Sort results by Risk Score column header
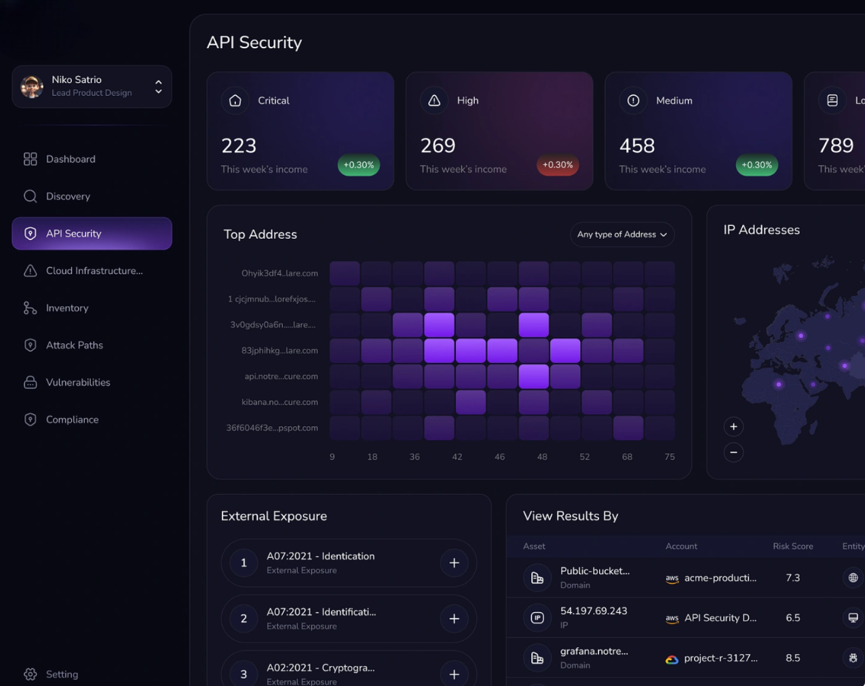865x686 pixels. click(792, 546)
